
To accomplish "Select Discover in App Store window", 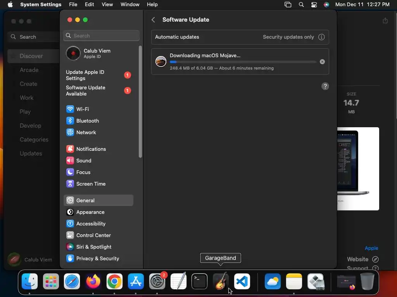I will coord(33,56).
